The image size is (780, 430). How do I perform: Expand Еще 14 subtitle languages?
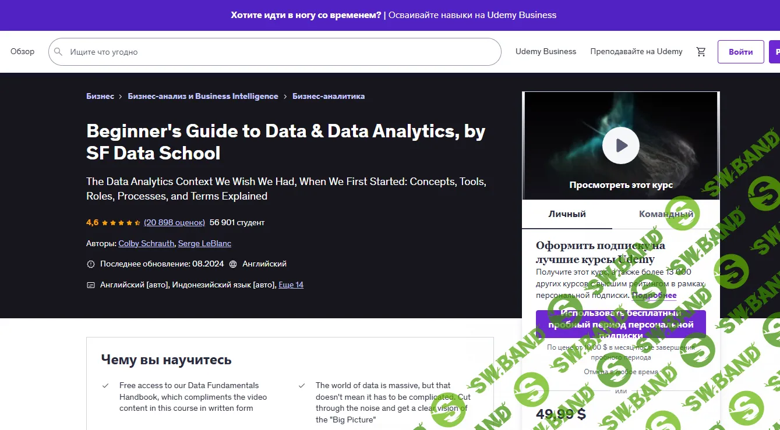pyautogui.click(x=291, y=285)
